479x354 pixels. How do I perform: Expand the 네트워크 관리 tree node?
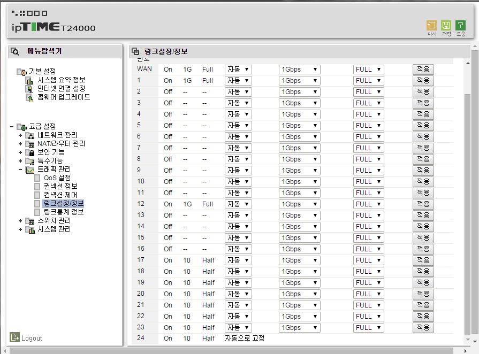pyautogui.click(x=20, y=135)
